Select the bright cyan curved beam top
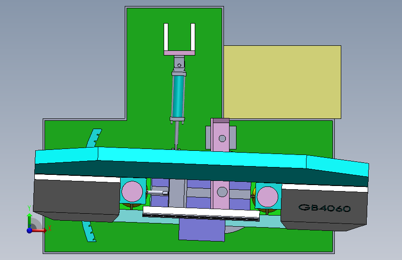 pyautogui.click(x=202, y=157)
